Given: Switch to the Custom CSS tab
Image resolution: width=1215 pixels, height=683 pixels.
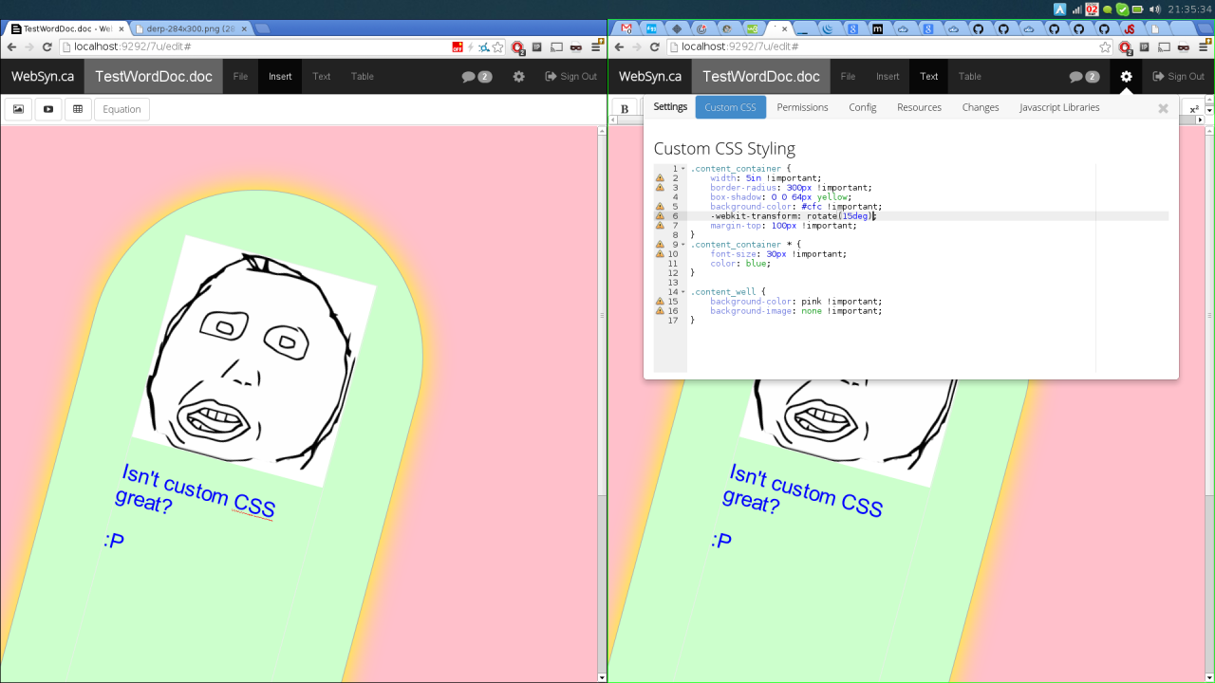Looking at the screenshot, I should coord(731,107).
